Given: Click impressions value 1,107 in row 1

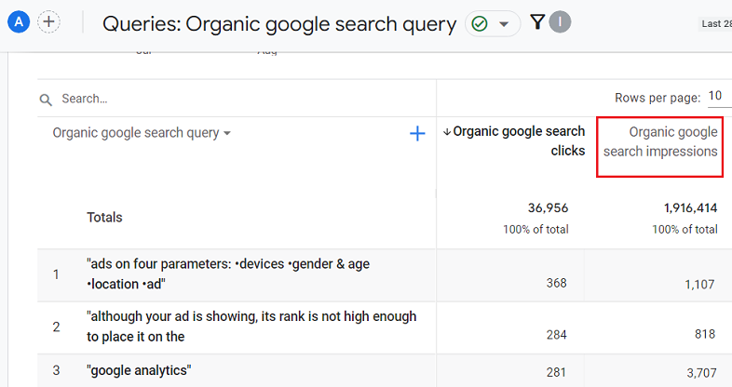Looking at the screenshot, I should coord(699,285).
